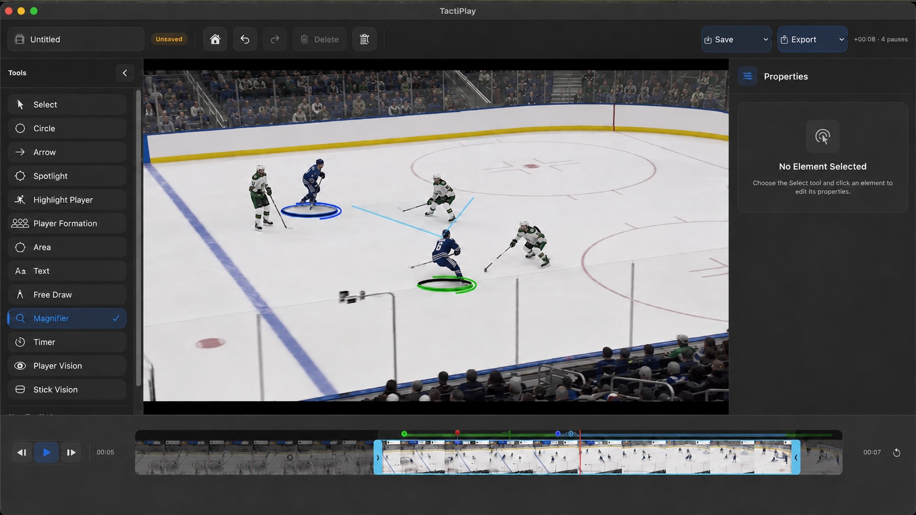Click the greyed-out timeline thumbnails before the clip
Image resolution: width=916 pixels, height=515 pixels.
255,457
